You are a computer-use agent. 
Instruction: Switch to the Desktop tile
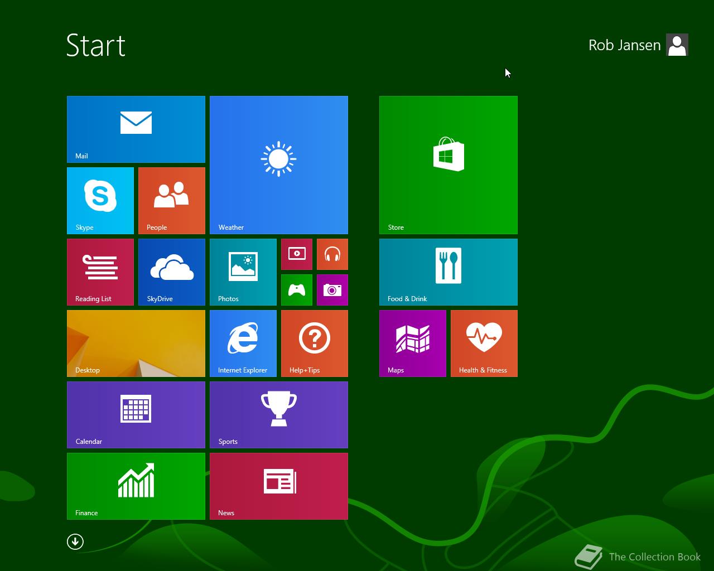click(x=136, y=343)
